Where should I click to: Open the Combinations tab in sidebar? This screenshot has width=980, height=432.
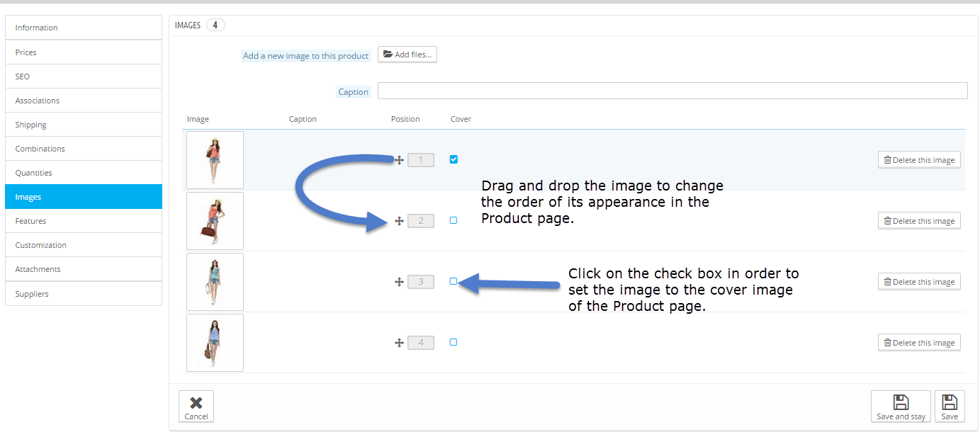pos(84,149)
